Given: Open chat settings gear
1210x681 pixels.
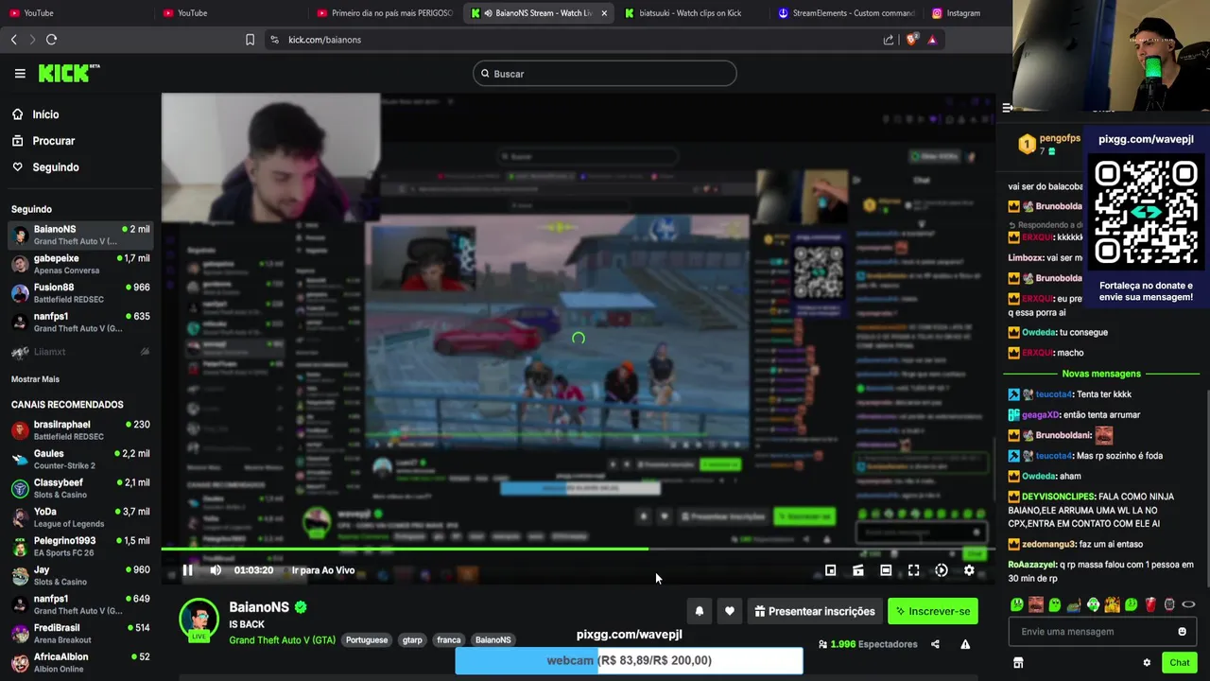Looking at the screenshot, I should (x=1147, y=663).
